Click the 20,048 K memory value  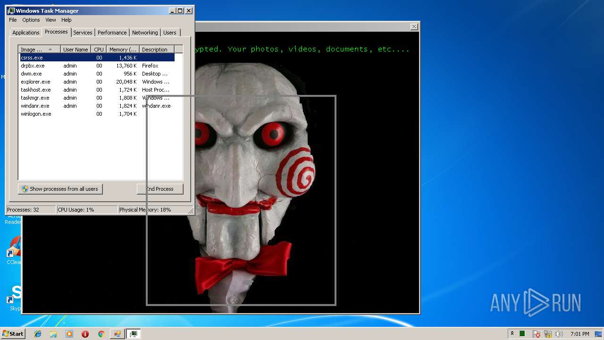[x=126, y=82]
